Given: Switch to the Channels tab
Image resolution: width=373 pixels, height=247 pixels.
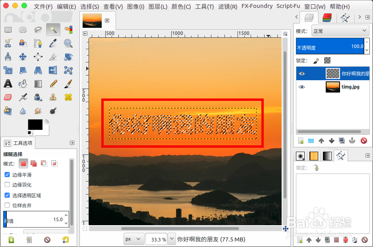Looking at the screenshot, I should (327, 17).
